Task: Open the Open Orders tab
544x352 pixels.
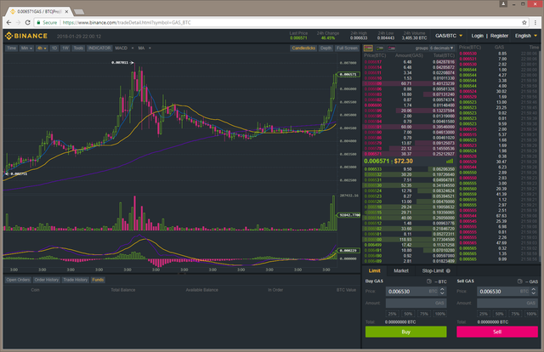Action: click(x=18, y=280)
